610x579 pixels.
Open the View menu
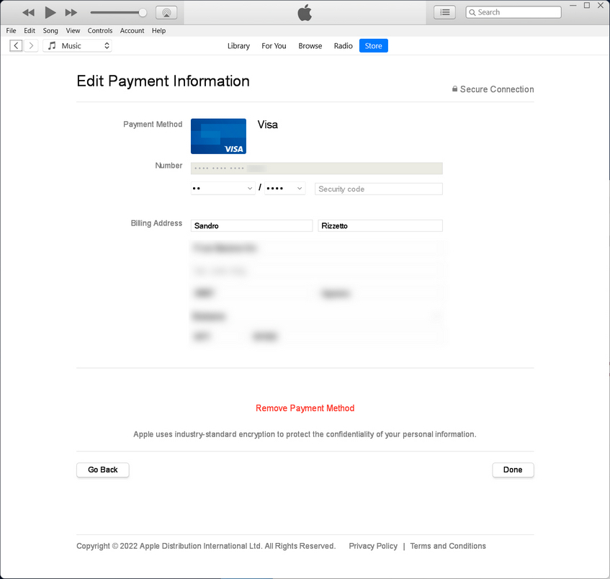73,30
